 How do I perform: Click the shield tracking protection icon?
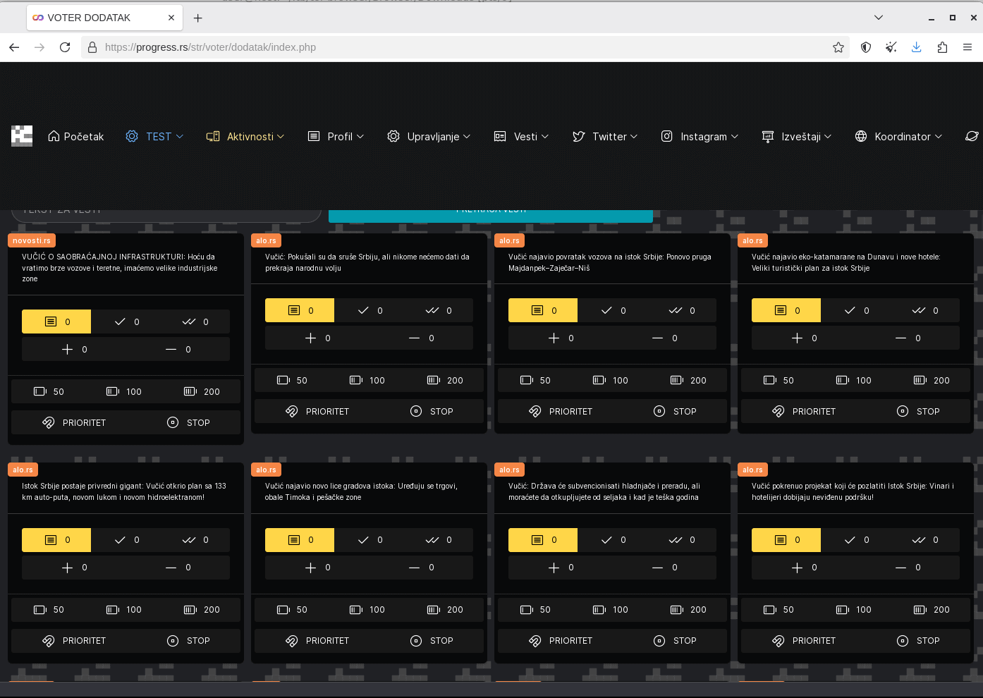[x=866, y=47]
